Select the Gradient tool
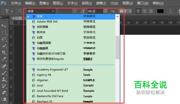180x104 pixels. 4,99
